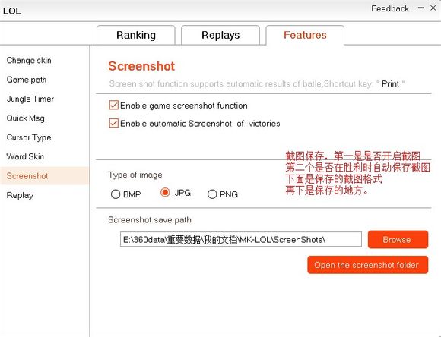441x337 pixels.
Task: Select the Features tab
Action: [x=305, y=35]
